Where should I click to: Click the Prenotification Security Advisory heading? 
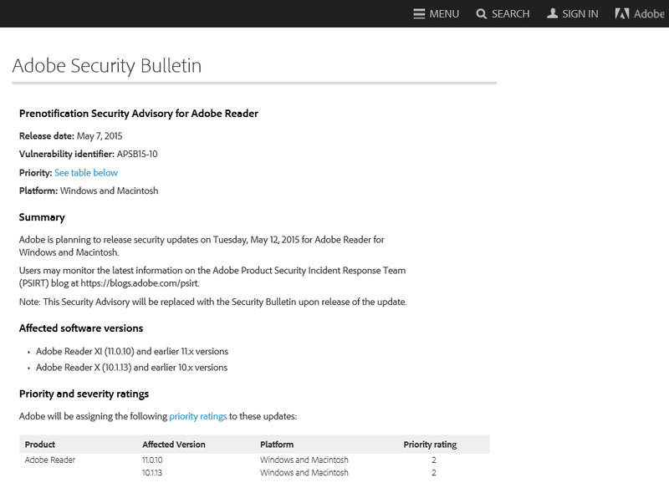[138, 114]
